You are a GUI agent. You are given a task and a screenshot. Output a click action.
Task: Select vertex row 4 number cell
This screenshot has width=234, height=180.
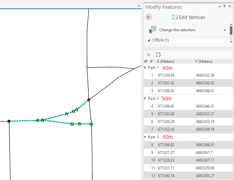(x=152, y=106)
